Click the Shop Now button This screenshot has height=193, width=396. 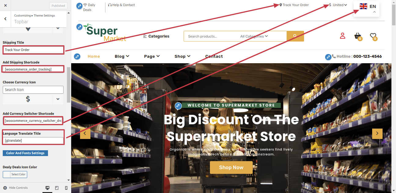(x=231, y=167)
